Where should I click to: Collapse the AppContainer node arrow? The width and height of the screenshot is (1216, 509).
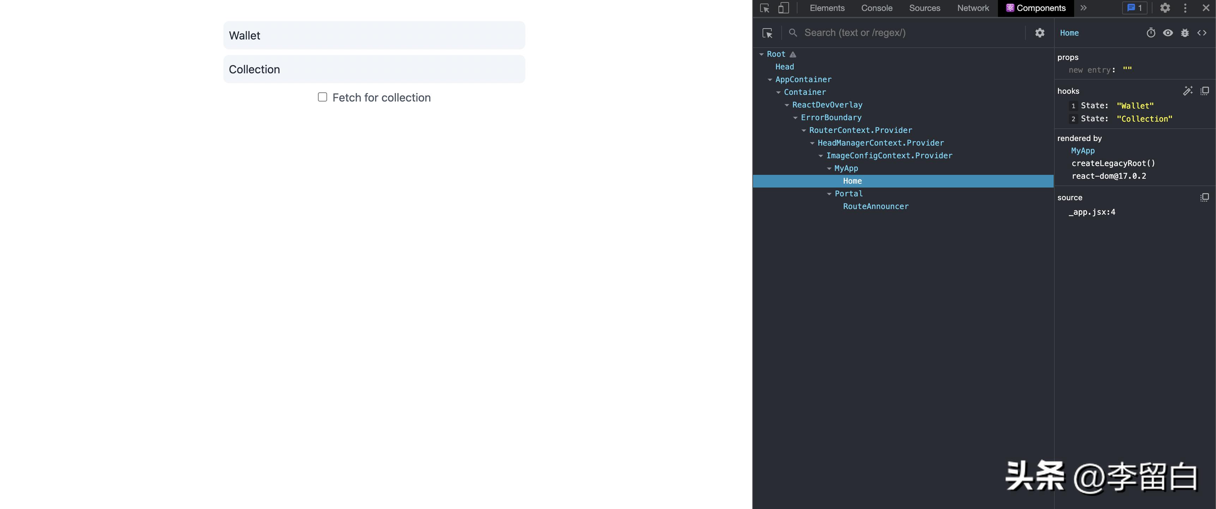[770, 80]
